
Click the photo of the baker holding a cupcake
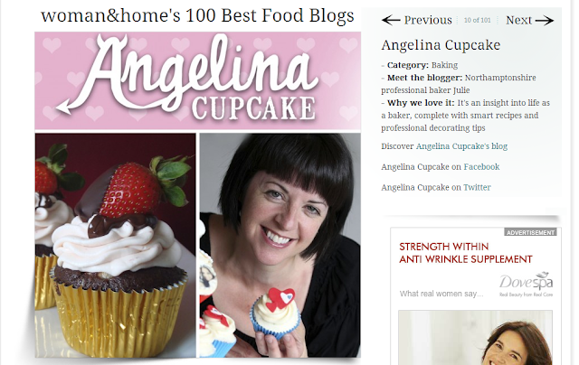(x=280, y=245)
